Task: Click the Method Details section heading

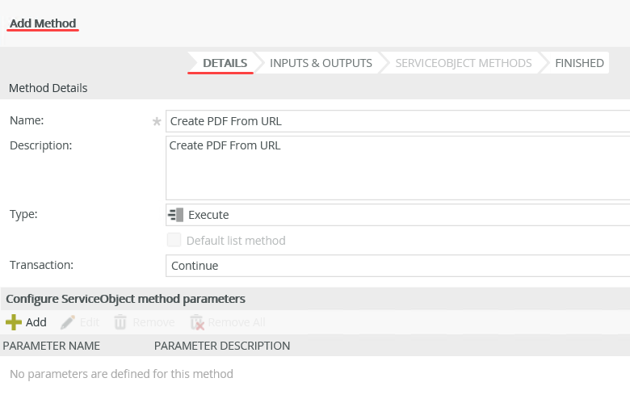Action: [48, 88]
